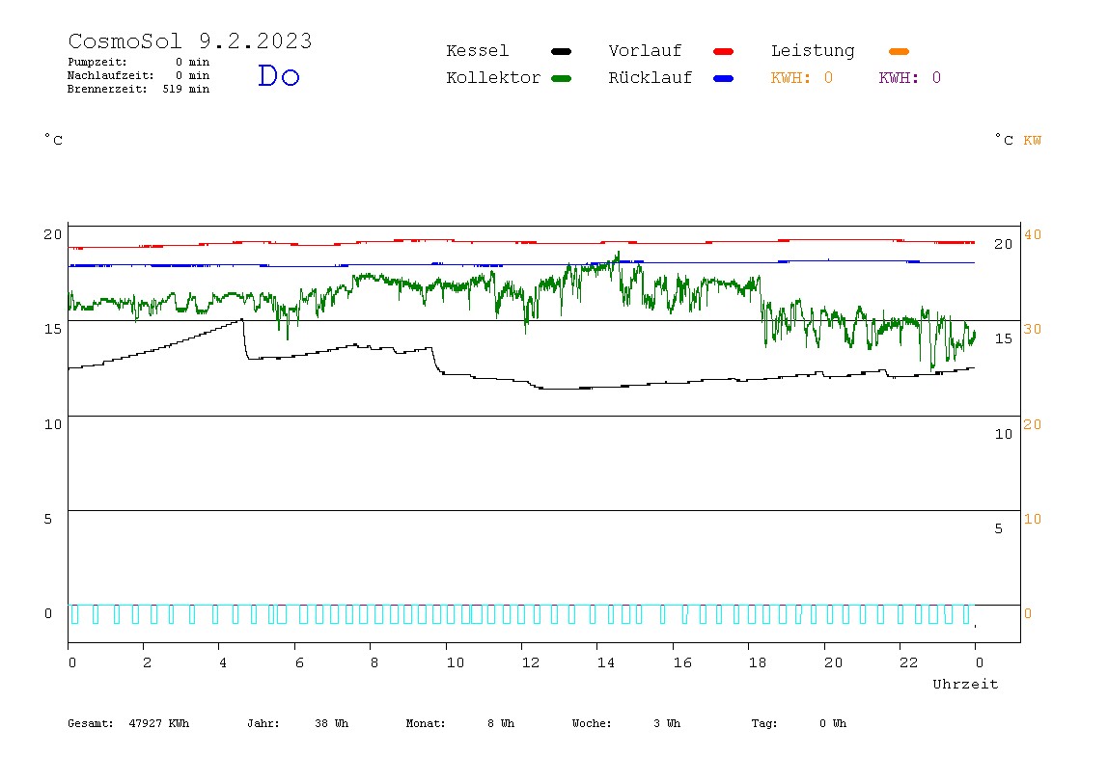Click the Jahr 38 Wh value

[297, 723]
